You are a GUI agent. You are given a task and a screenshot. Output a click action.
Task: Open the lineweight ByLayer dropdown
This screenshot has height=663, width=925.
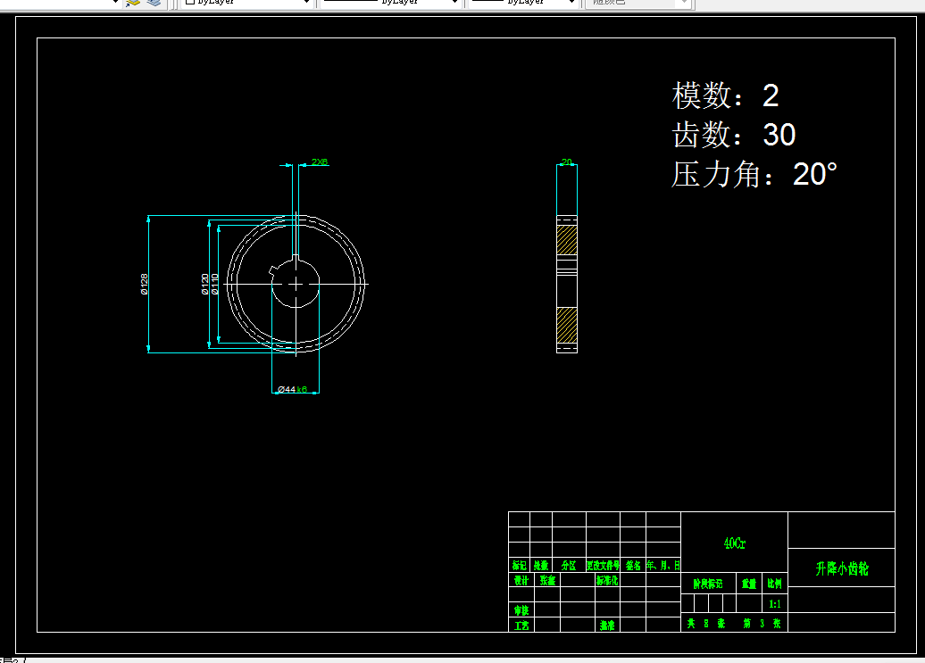click(x=522, y=3)
